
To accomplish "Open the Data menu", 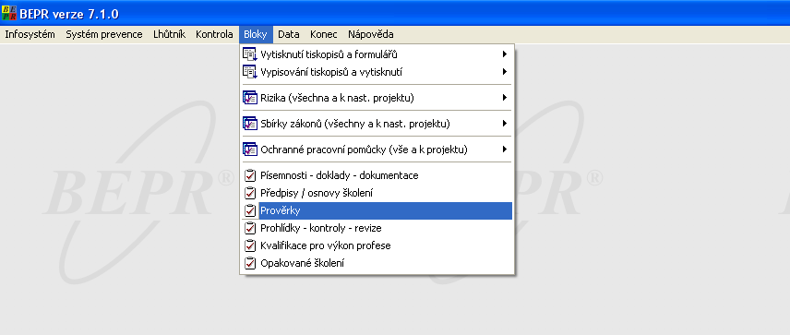I will (x=289, y=34).
